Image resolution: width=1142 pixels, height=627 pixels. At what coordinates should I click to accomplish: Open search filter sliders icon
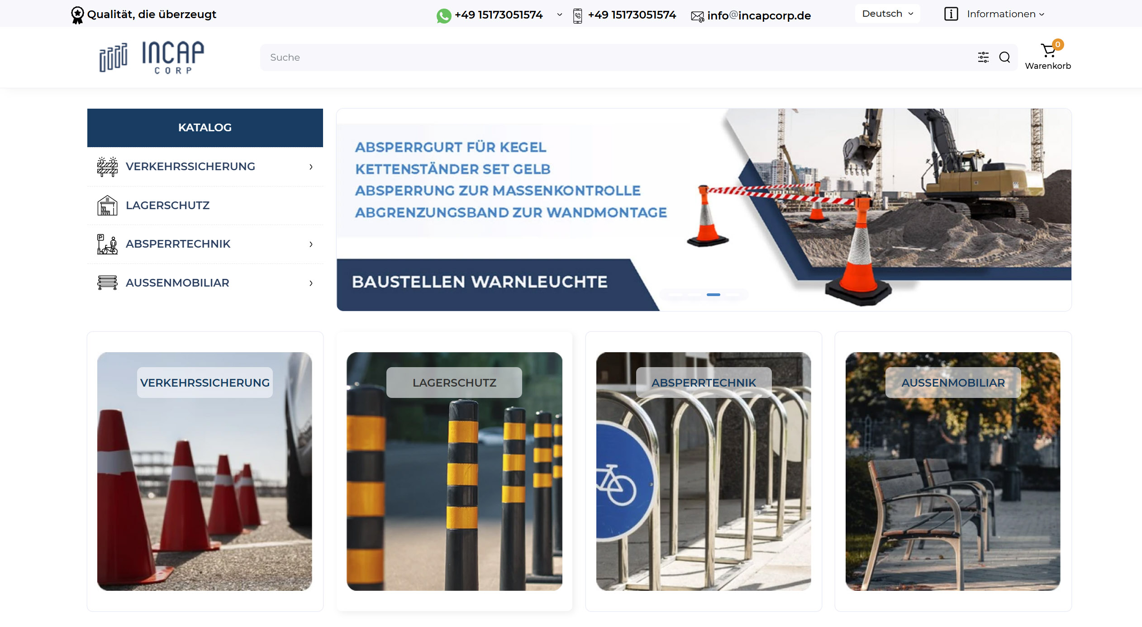pos(983,57)
